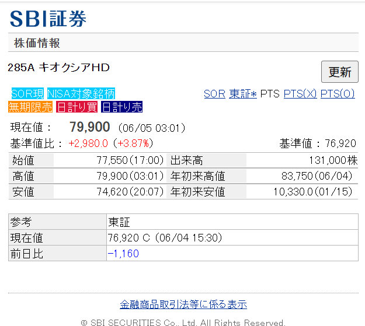
Task: Click the 参考 table header cell
Action: point(57,222)
